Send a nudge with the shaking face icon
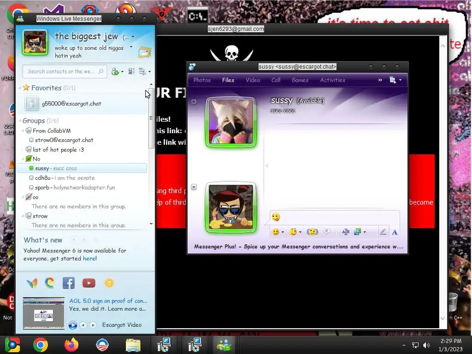Image resolution: width=472 pixels, height=354 pixels. [x=312, y=232]
